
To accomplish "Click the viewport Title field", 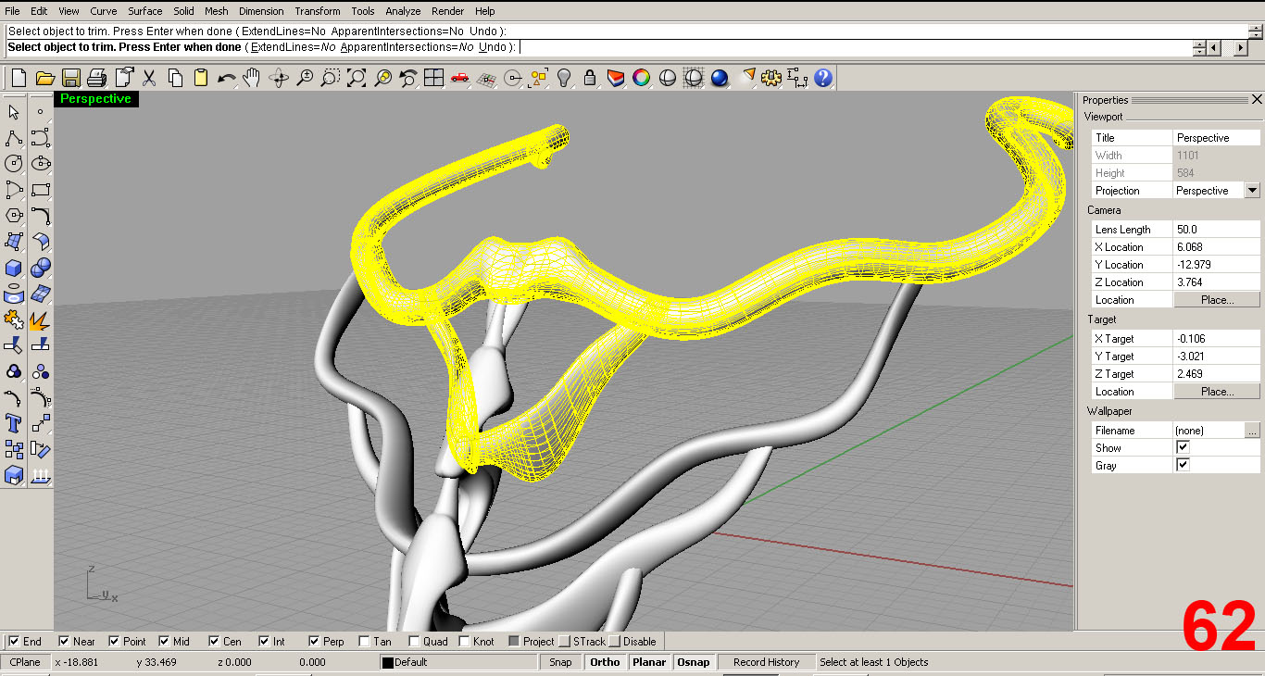I will 1217,138.
